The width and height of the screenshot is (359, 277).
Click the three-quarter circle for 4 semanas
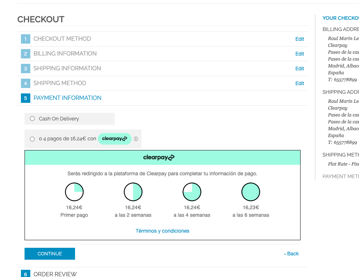click(x=192, y=192)
